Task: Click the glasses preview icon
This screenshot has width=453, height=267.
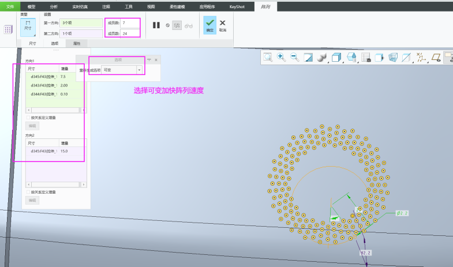Action: 188,25
